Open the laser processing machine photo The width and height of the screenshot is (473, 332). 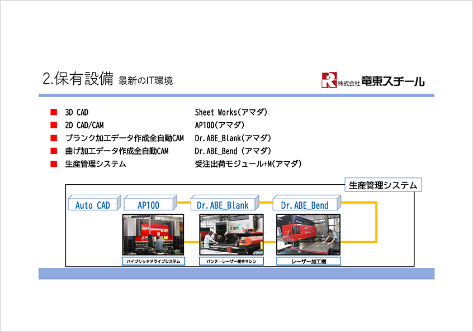(308, 234)
